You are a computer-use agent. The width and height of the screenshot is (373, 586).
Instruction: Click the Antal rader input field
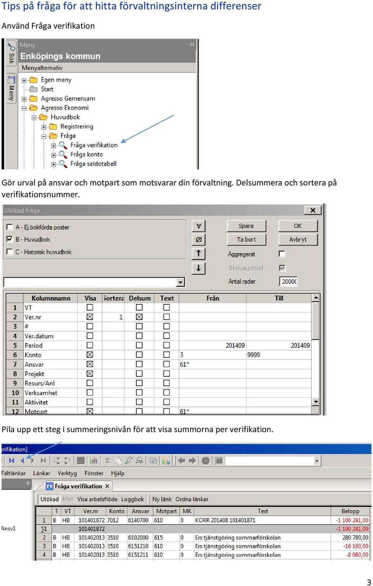coord(289,282)
